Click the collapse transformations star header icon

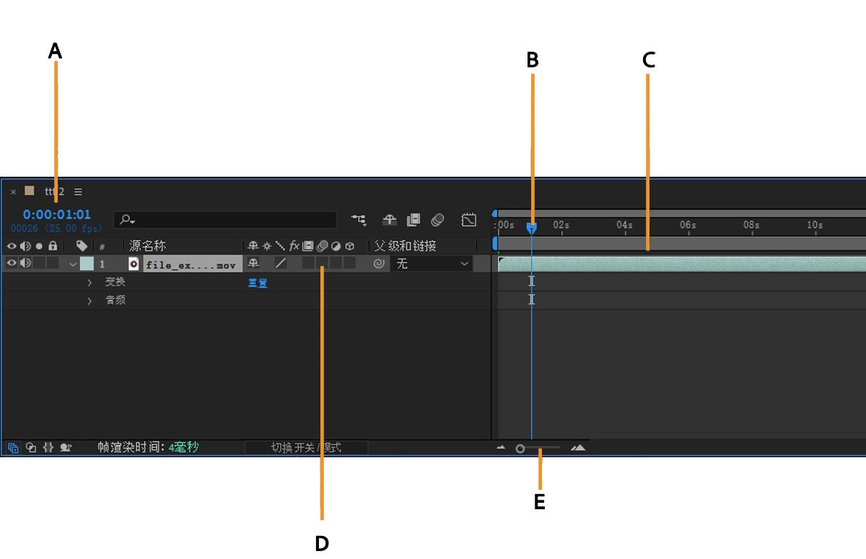coord(266,246)
